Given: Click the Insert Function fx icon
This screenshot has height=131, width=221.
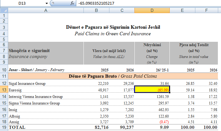Looking at the screenshot, I should (72, 3).
